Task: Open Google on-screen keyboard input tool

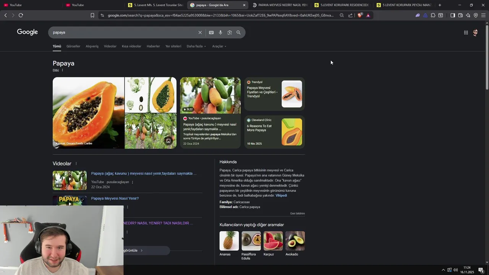Action: (211, 32)
